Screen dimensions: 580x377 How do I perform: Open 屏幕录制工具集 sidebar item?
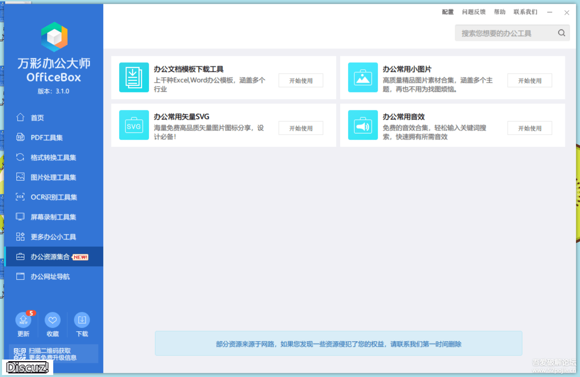tap(53, 217)
